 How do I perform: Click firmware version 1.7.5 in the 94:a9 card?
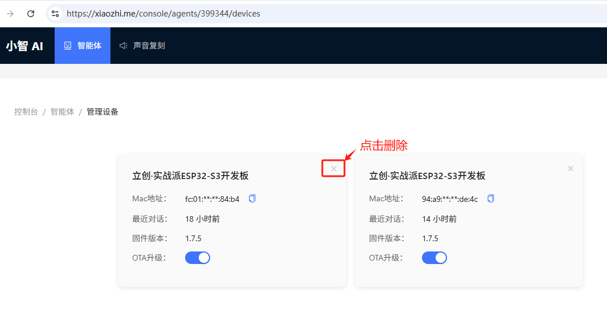[x=430, y=238]
